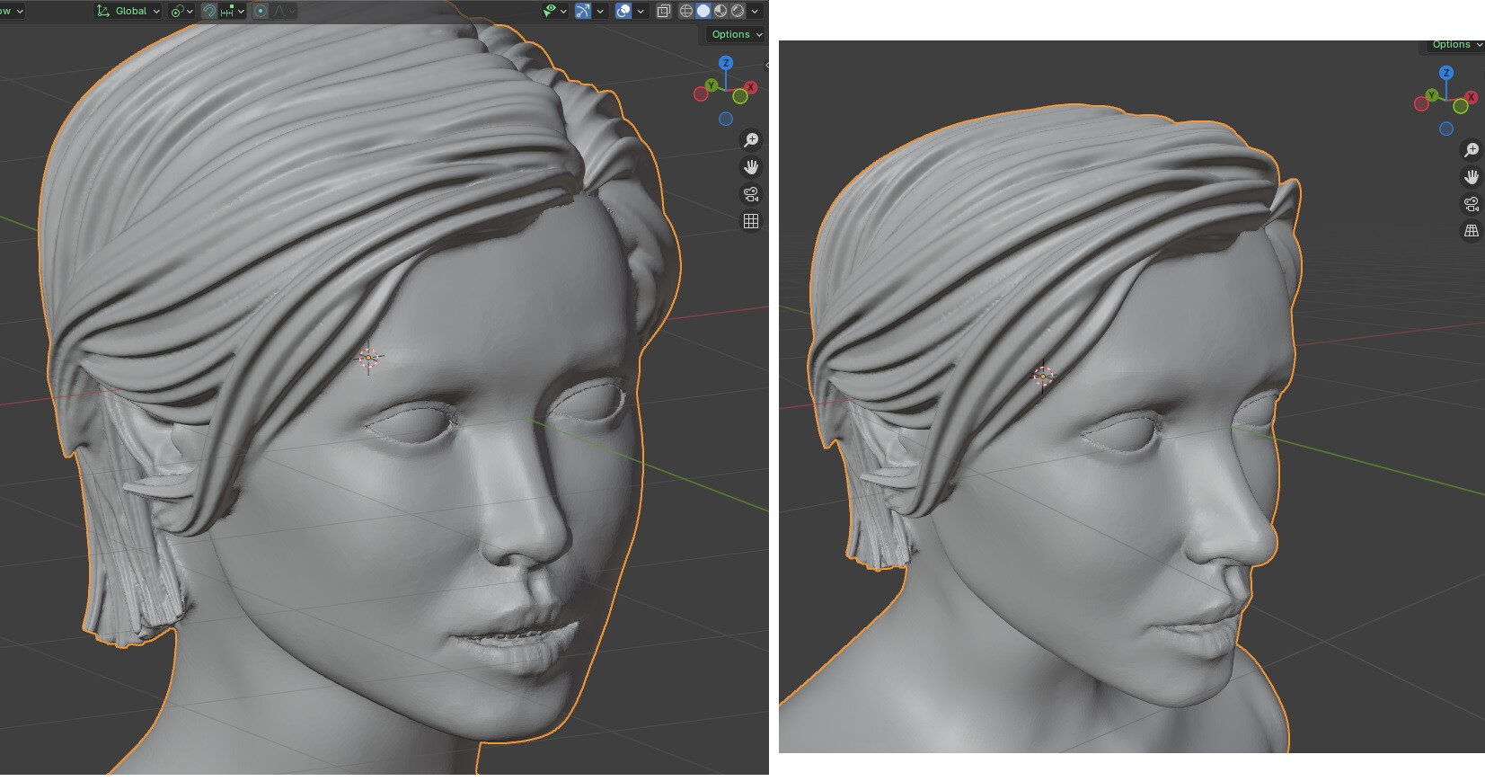Open the pivot point dropdown
Screen dimensions: 1485x781
181,11
